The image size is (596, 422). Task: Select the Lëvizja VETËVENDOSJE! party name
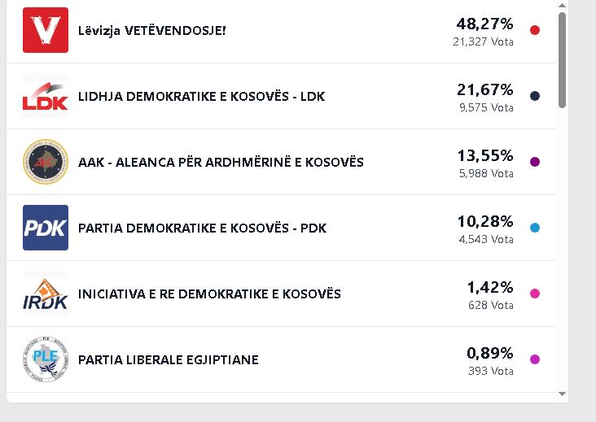pyautogui.click(x=151, y=30)
